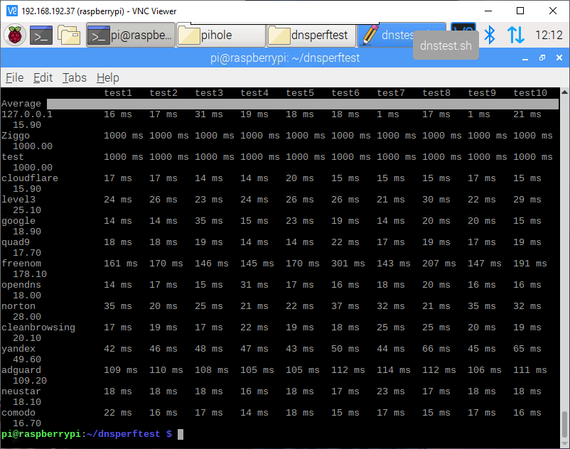Open Bluetooth tray menu
Screen dimensions: 570x449
click(x=490, y=35)
